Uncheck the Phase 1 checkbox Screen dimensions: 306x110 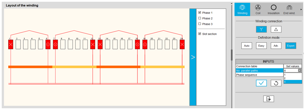[200, 12]
